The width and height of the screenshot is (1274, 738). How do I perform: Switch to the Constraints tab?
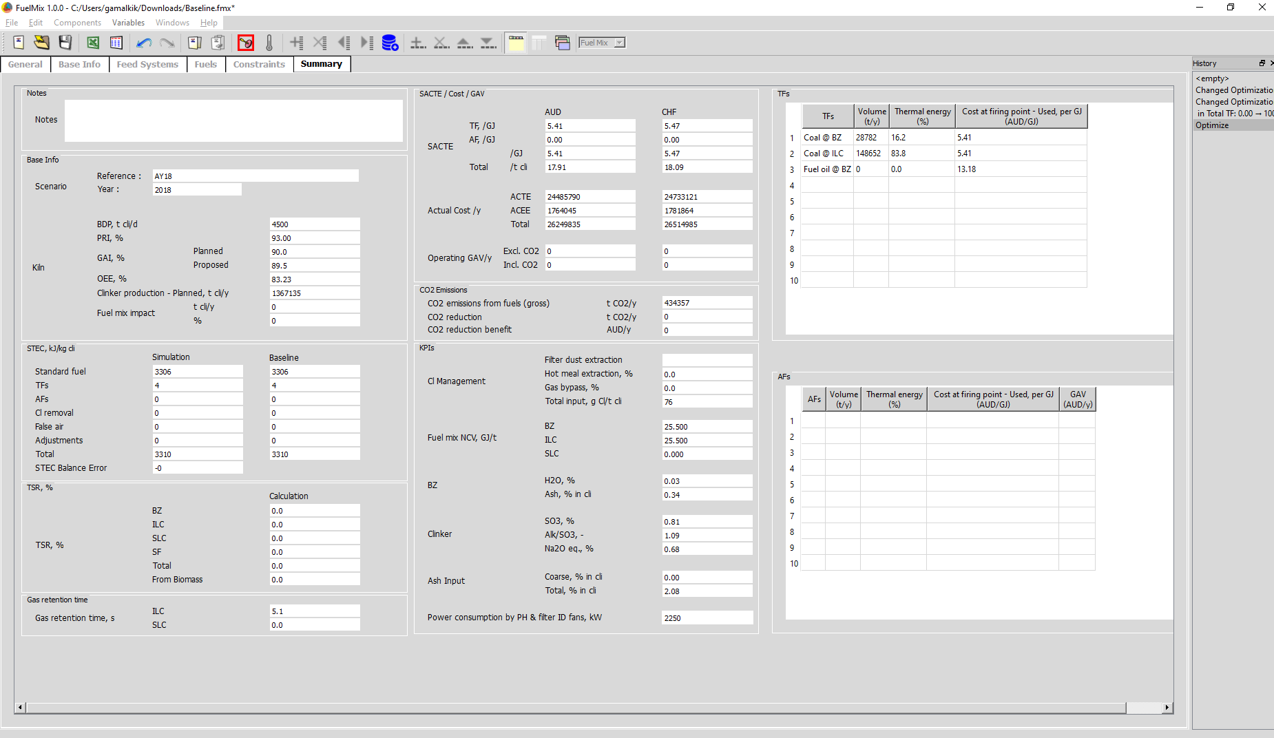pos(259,65)
